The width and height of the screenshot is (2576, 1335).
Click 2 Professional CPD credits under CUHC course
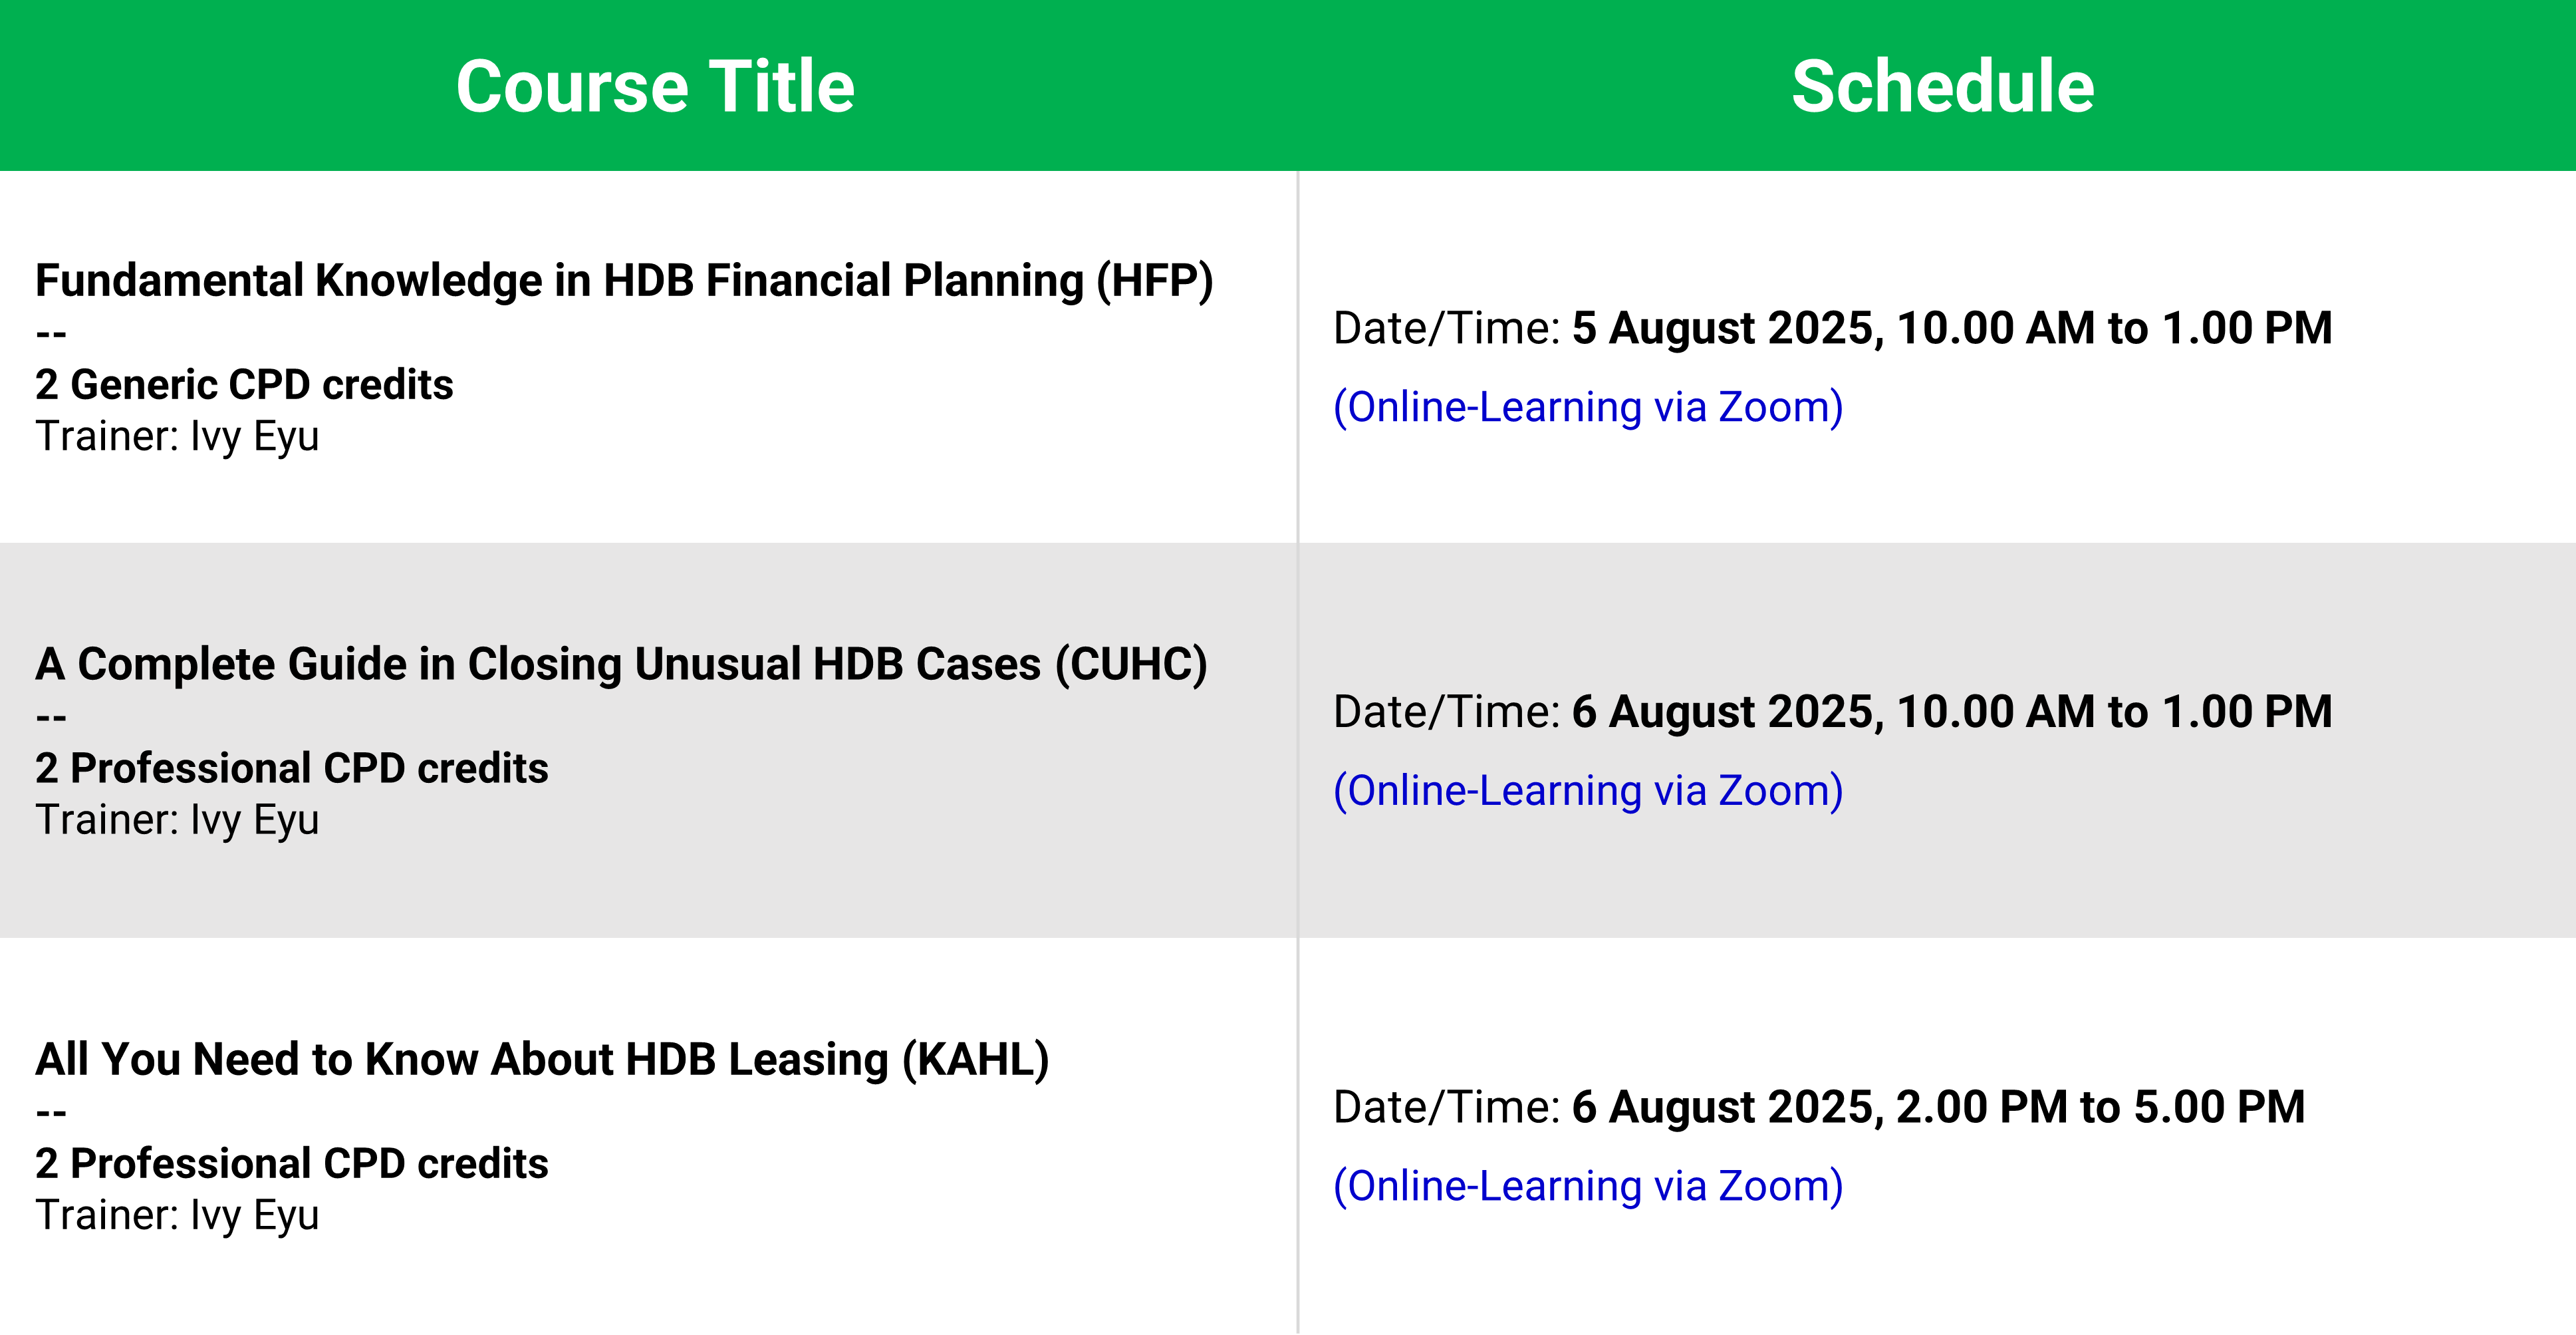coord(291,769)
